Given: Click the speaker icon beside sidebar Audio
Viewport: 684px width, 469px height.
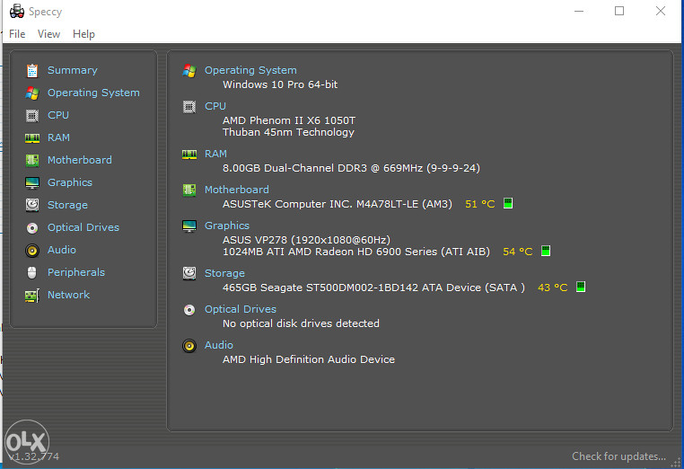Looking at the screenshot, I should [x=31, y=250].
